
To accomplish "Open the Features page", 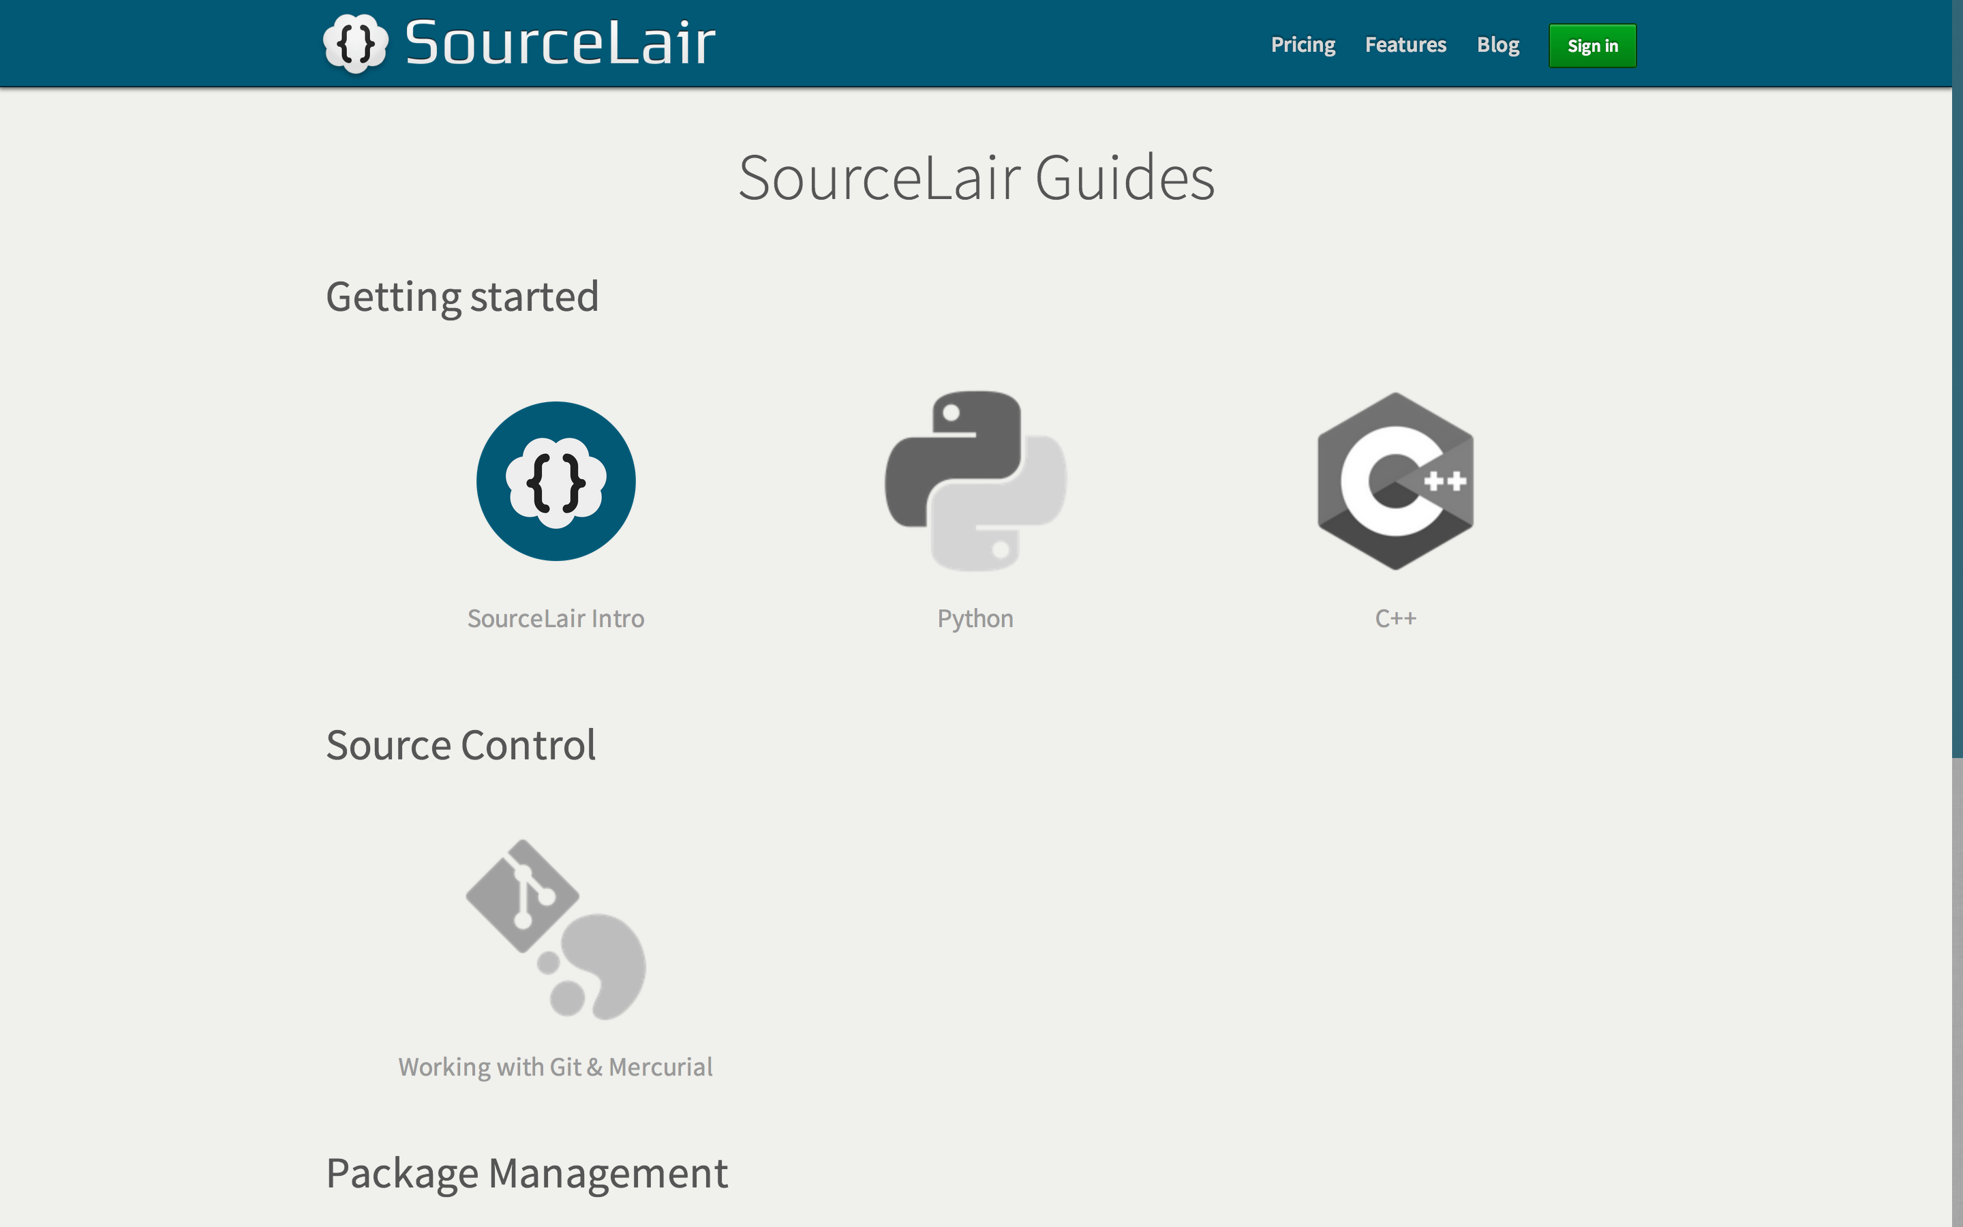I will point(1405,44).
